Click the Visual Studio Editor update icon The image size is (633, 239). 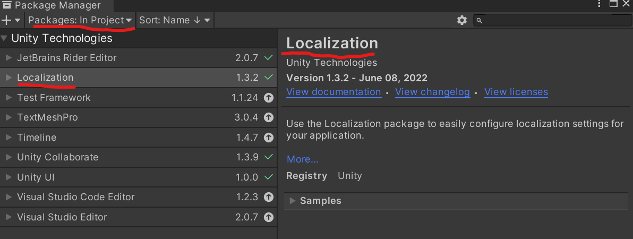(269, 217)
